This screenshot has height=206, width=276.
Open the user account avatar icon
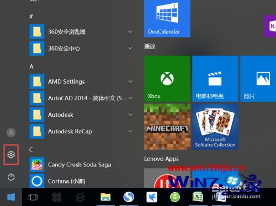[11, 132]
